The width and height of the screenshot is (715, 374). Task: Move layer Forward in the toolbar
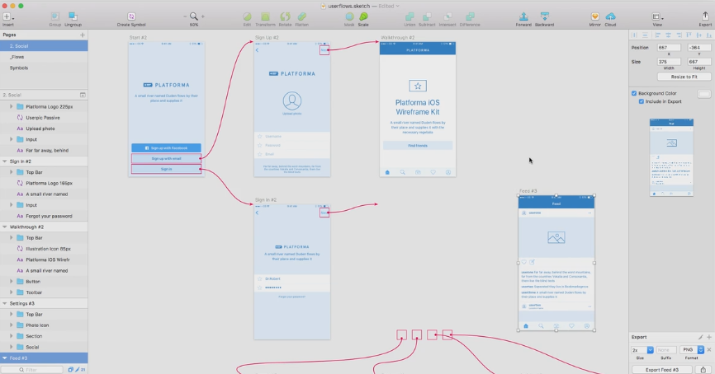coord(523,16)
